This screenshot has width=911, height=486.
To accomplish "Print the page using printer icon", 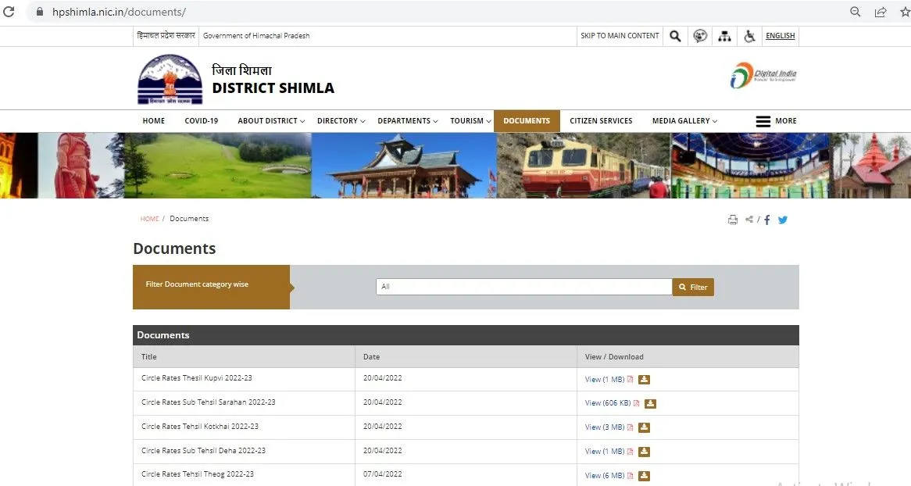I will 732,220.
